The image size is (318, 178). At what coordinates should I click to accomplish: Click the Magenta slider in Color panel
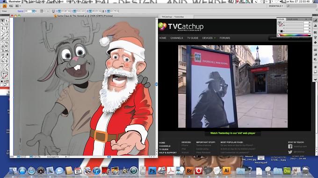point(294,26)
